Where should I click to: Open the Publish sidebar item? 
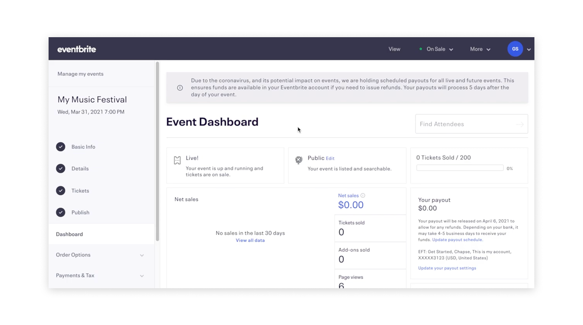point(81,212)
